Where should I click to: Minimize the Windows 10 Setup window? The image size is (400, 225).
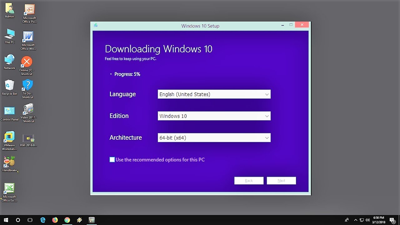(x=282, y=25)
